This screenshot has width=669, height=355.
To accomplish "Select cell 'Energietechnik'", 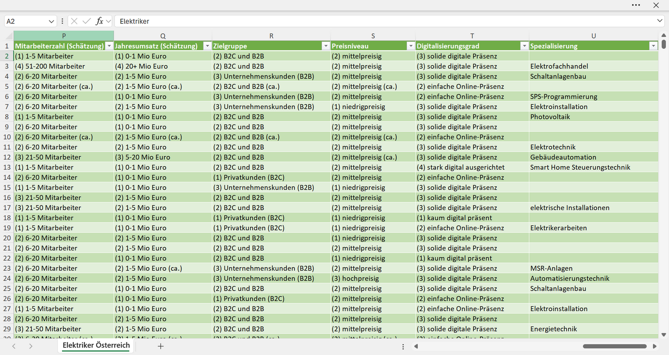I will [x=594, y=329].
